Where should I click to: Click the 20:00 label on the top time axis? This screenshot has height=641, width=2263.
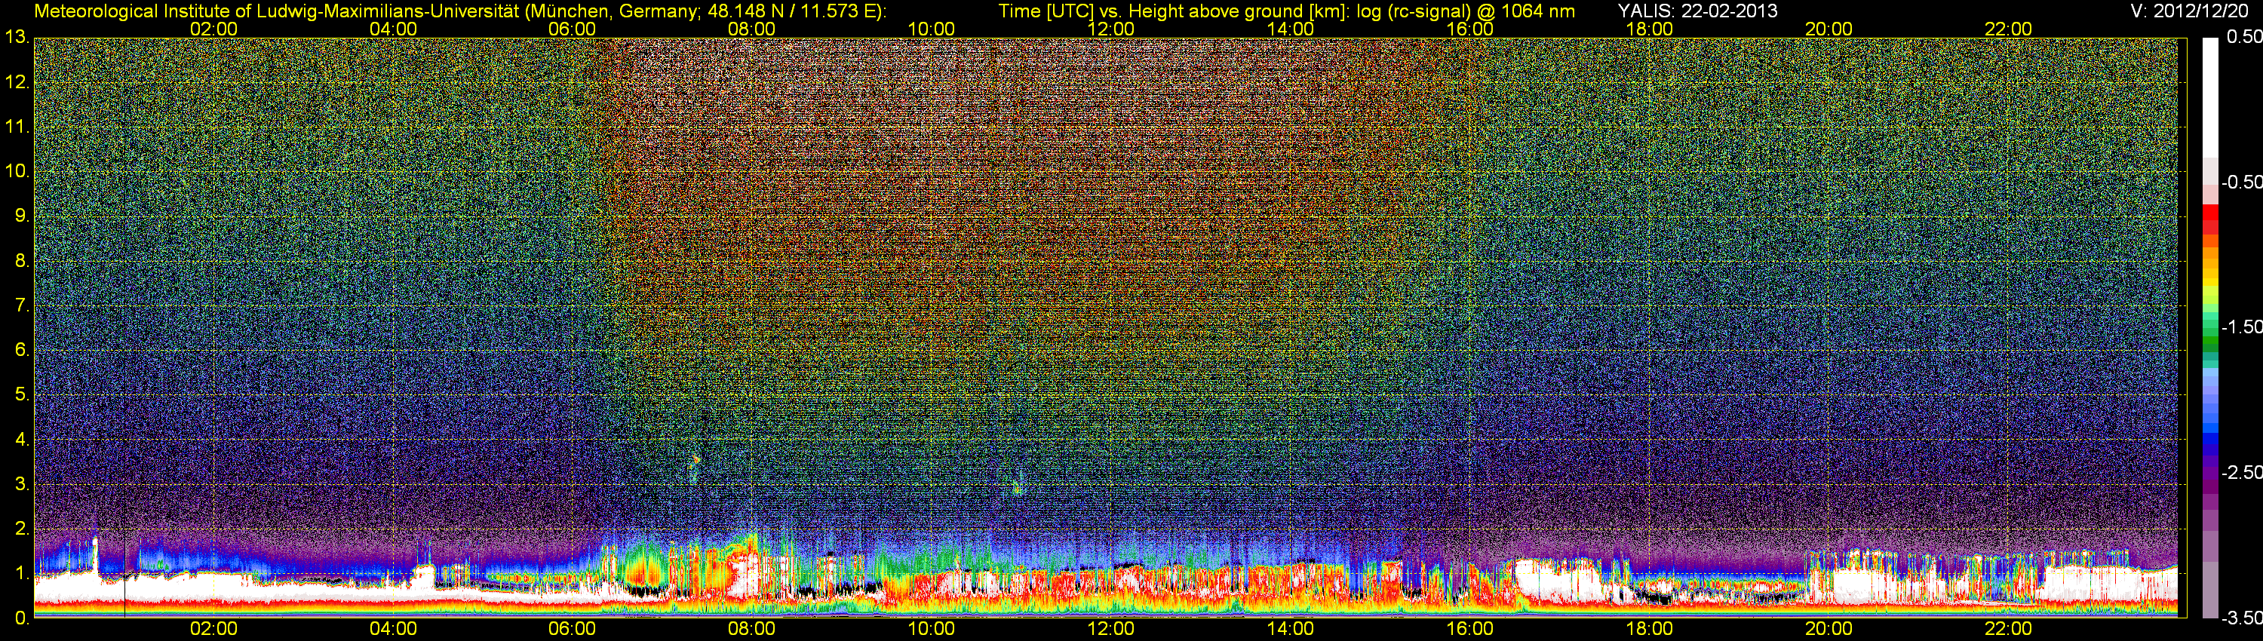point(1829,29)
